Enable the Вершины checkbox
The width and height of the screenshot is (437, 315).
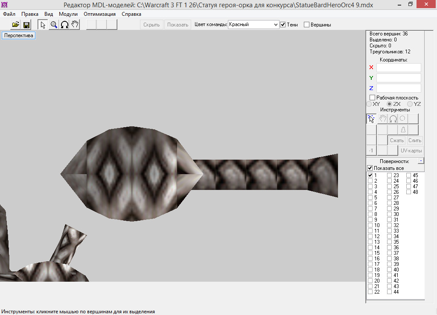(x=306, y=24)
